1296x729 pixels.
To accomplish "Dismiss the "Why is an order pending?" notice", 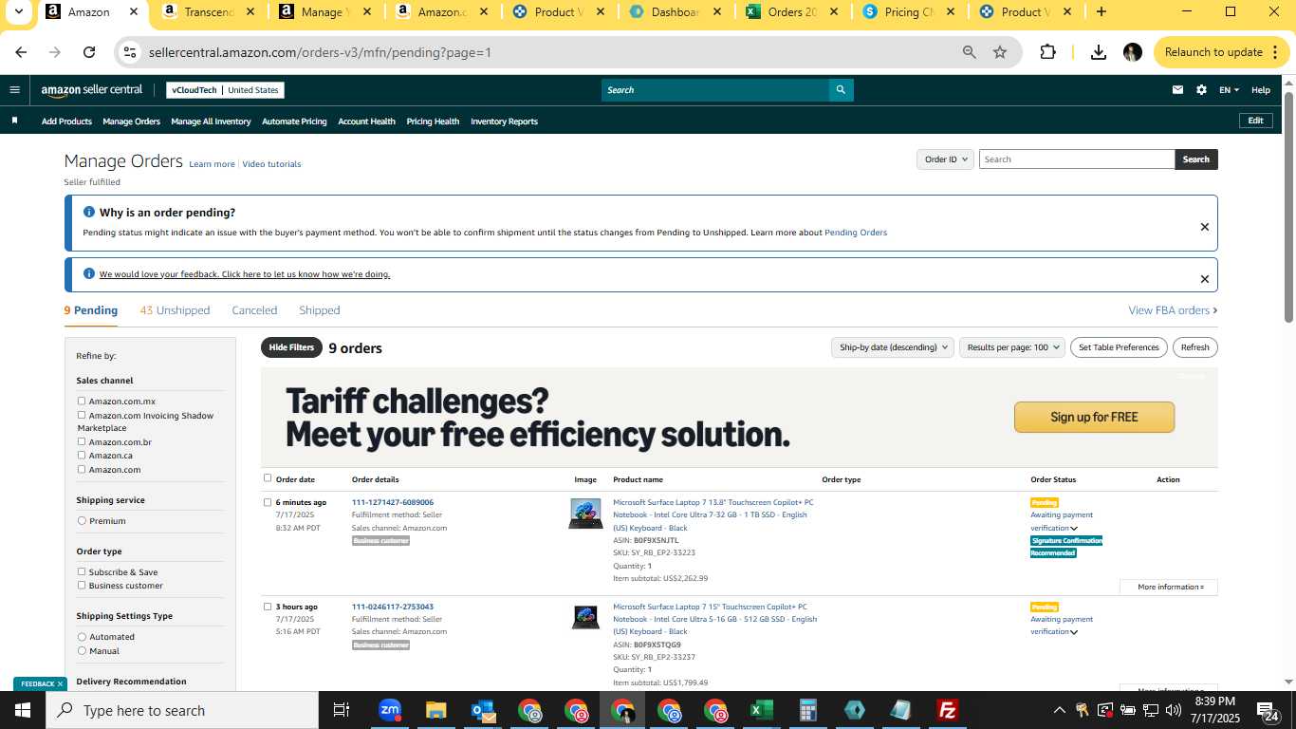I will coord(1204,227).
